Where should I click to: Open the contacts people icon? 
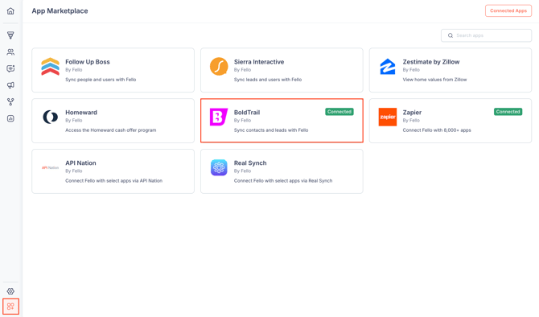(x=10, y=52)
